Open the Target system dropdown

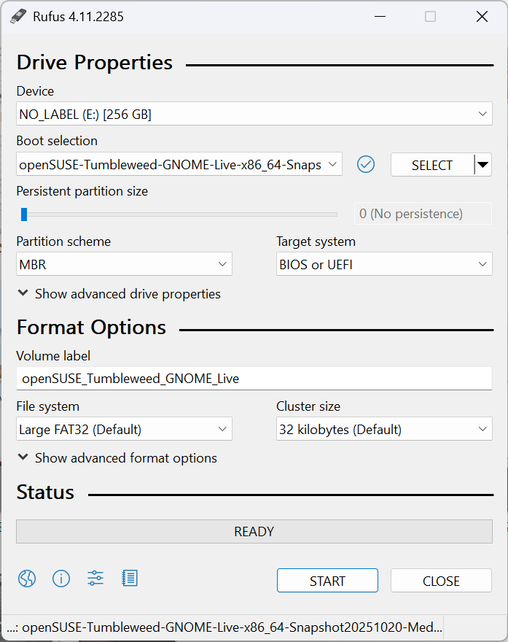(x=384, y=264)
